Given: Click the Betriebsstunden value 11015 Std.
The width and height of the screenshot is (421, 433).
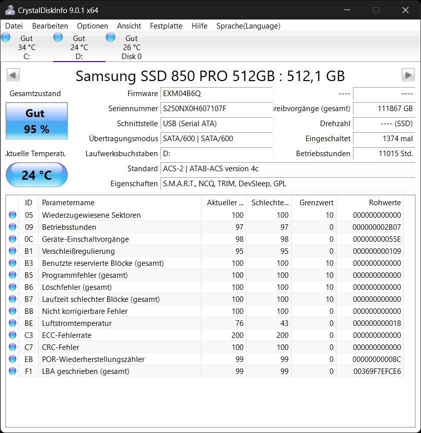Looking at the screenshot, I should tap(384, 154).
